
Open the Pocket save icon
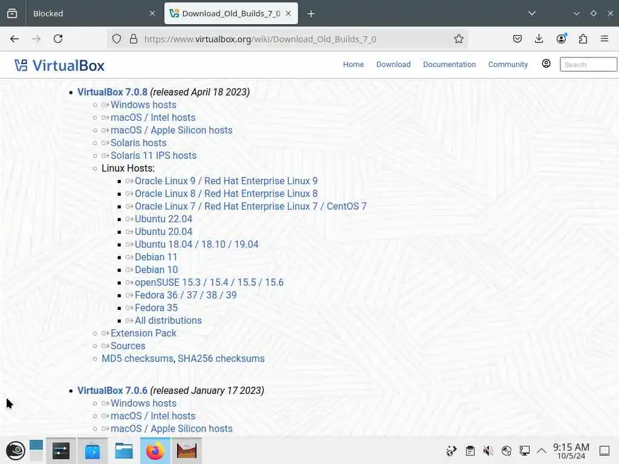point(517,39)
